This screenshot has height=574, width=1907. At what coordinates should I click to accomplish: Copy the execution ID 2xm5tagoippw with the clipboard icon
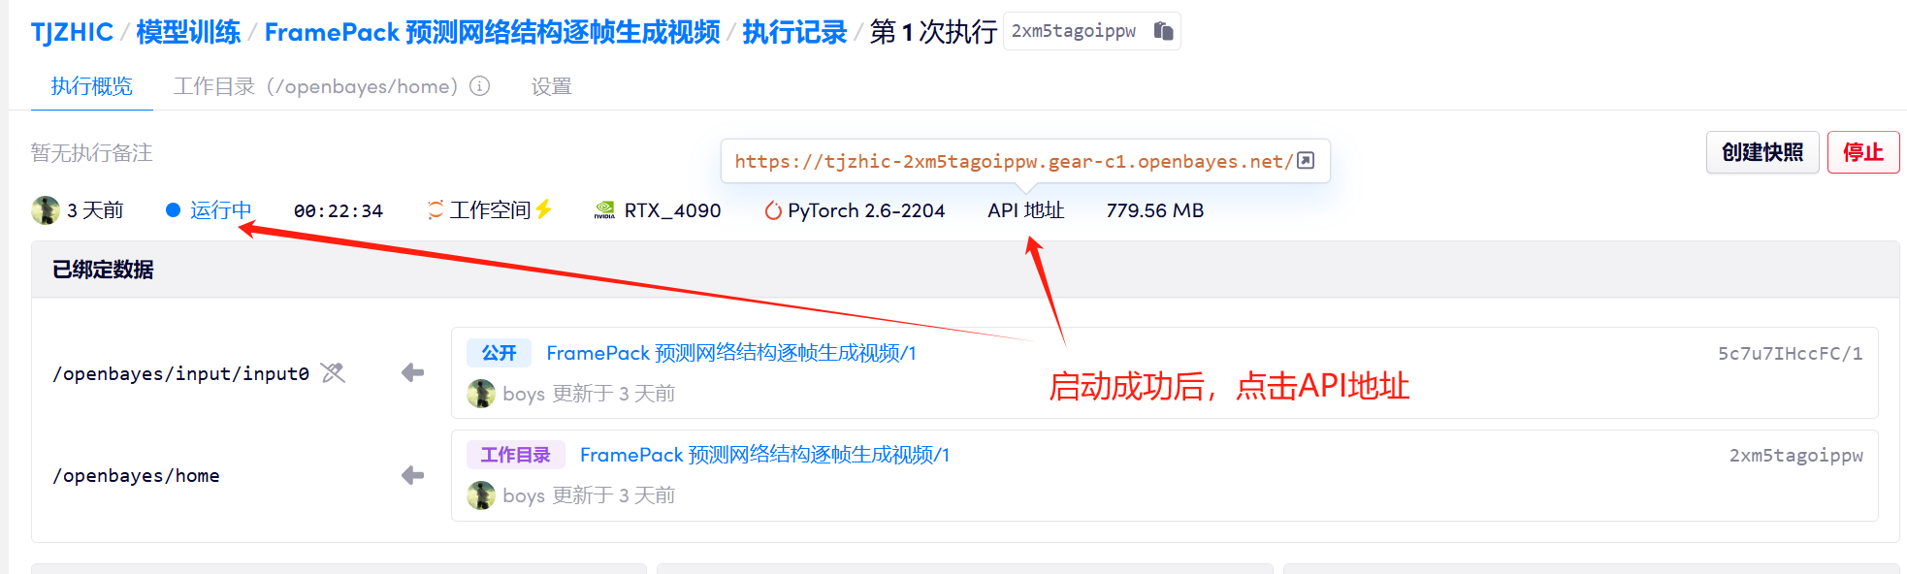pyautogui.click(x=1163, y=31)
